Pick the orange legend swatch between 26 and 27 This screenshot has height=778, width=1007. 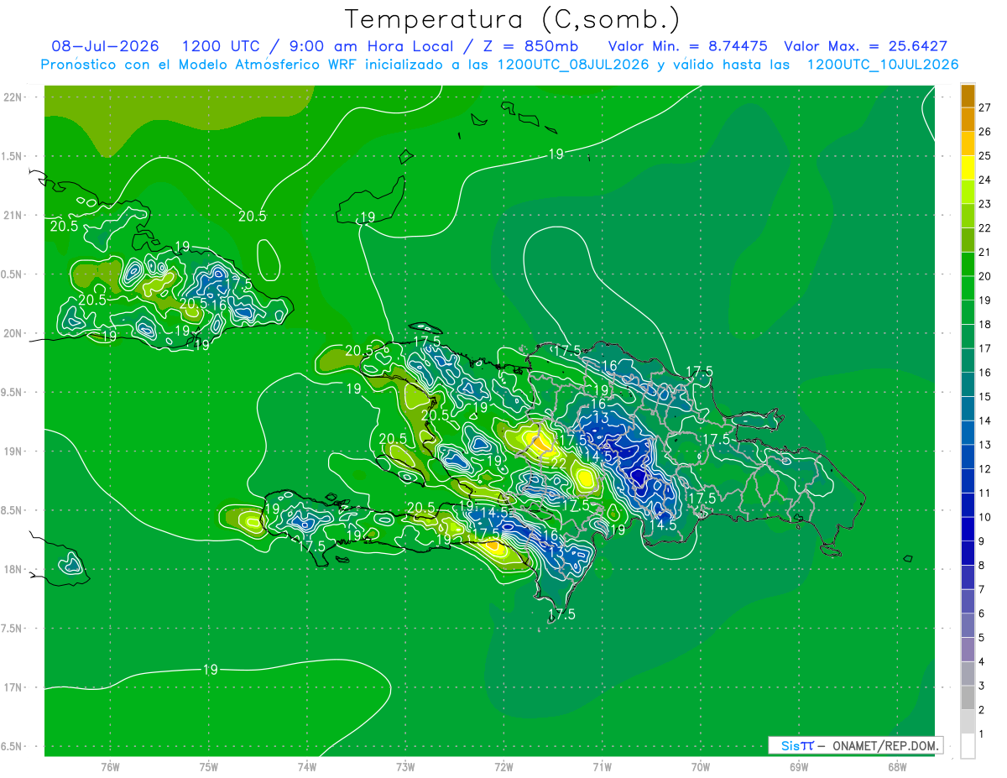968,120
